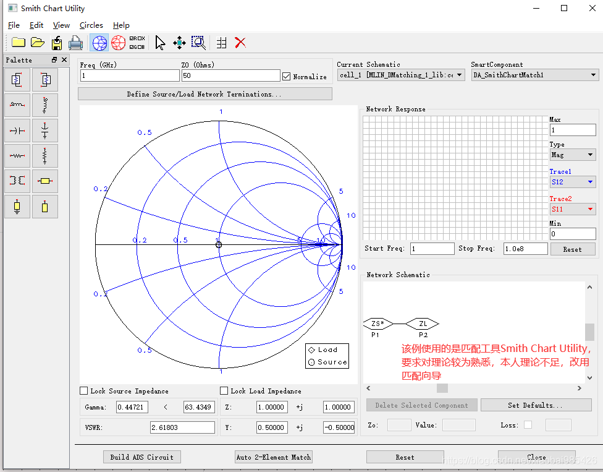The width and height of the screenshot is (603, 472).
Task: Click the Freq (GHz) input field
Action: click(130, 75)
